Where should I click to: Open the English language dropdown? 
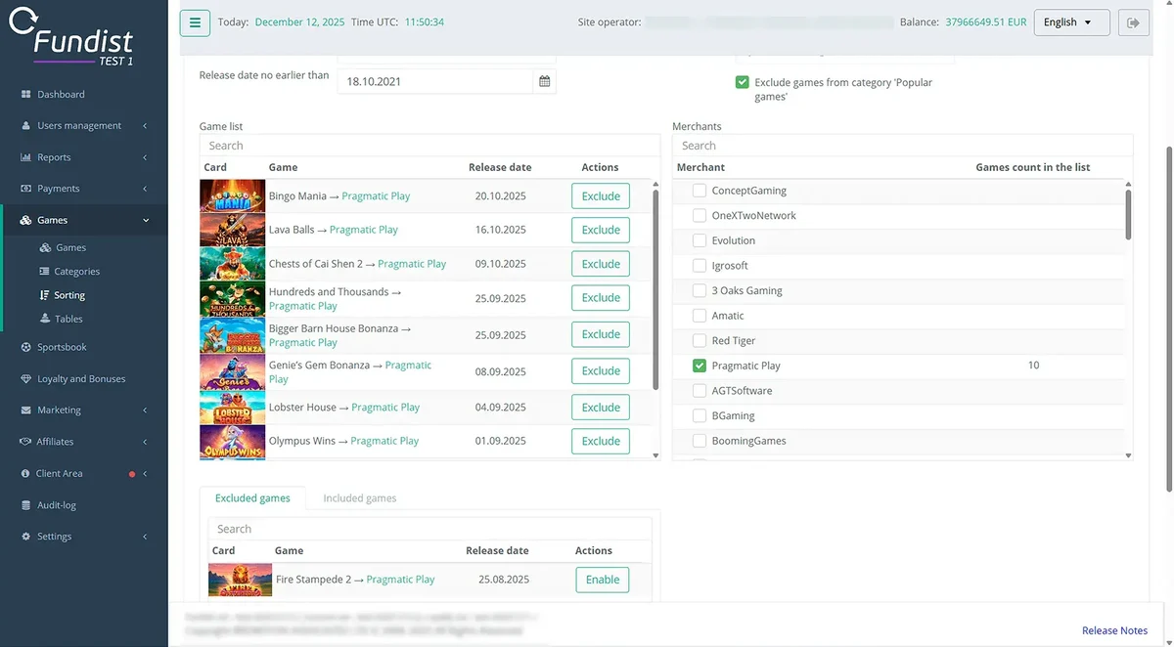pyautogui.click(x=1071, y=22)
